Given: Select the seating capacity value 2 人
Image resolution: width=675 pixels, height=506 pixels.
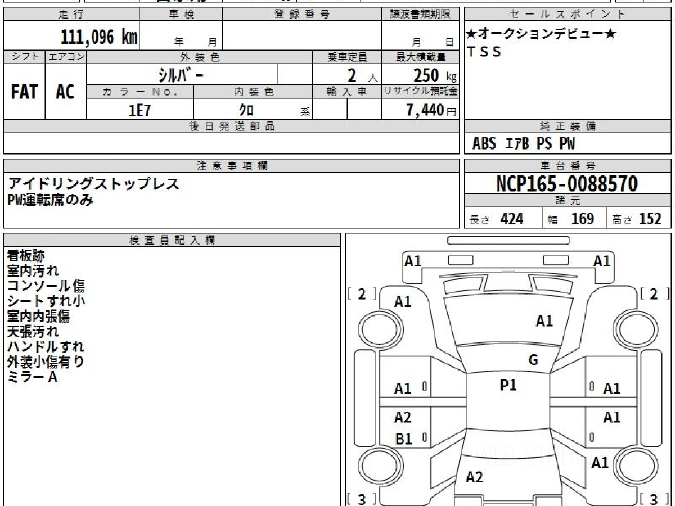Looking at the screenshot, I should coord(362,75).
